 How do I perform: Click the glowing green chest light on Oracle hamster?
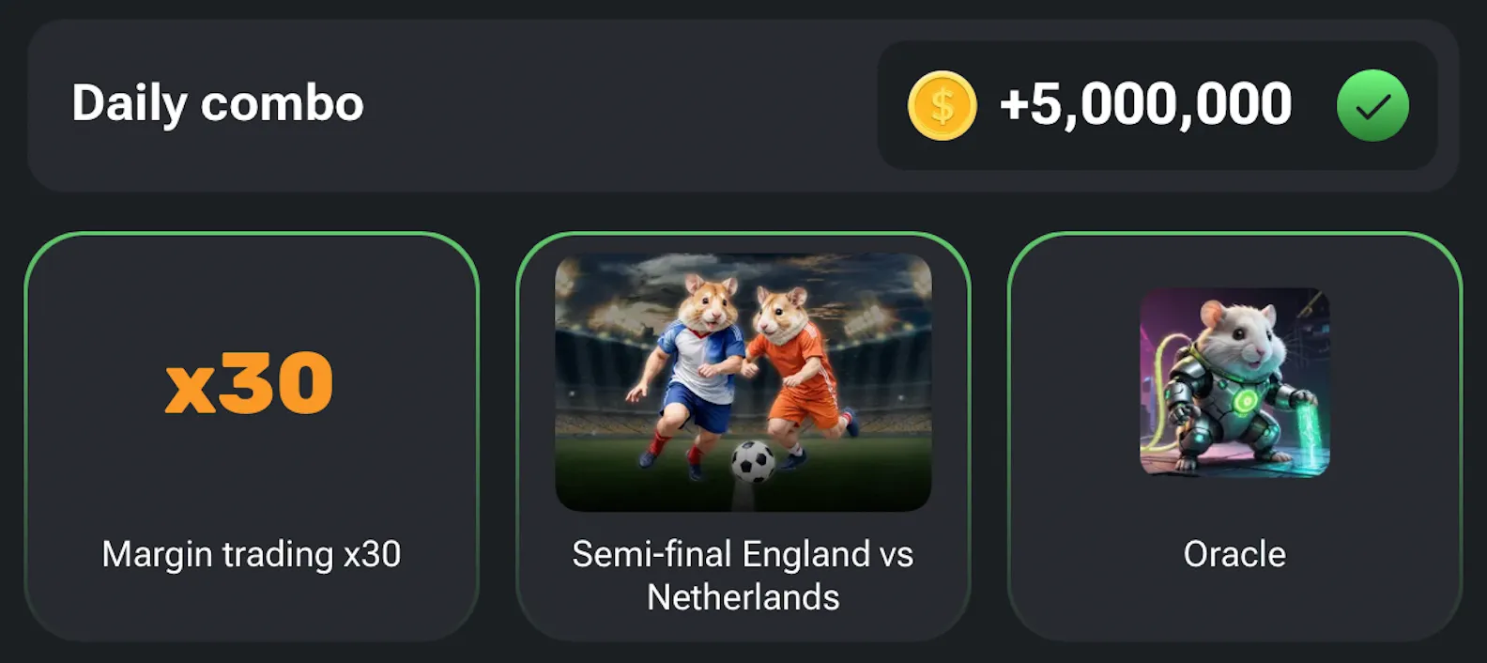[1245, 402]
